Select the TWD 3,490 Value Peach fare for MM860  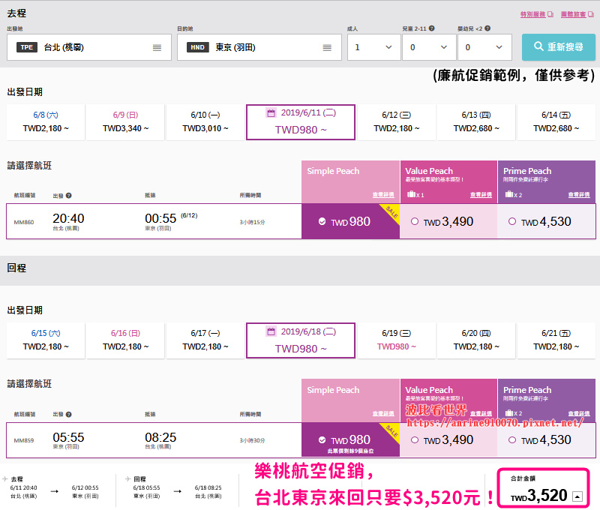point(448,221)
